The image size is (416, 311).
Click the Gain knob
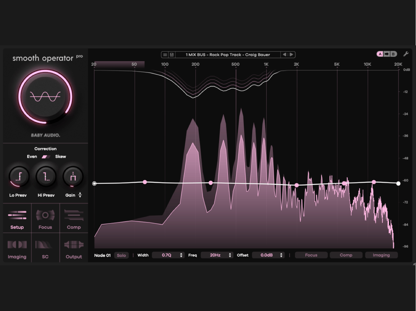tap(73, 177)
